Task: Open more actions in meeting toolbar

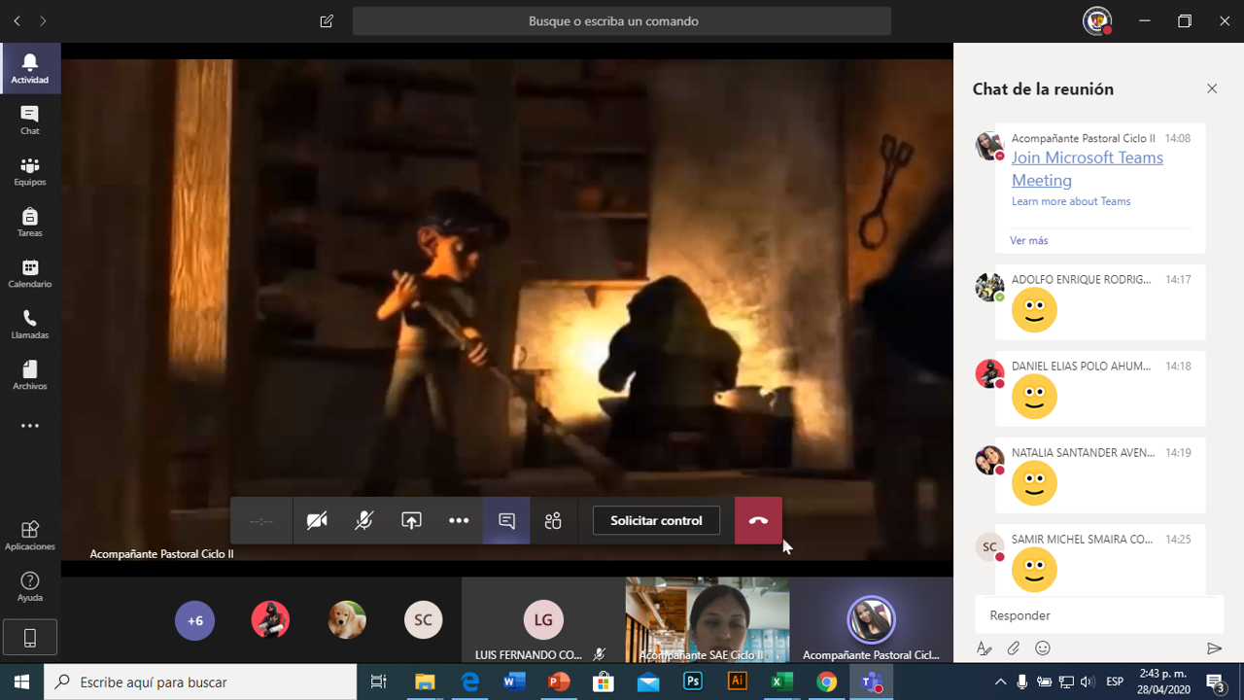Action: point(459,521)
